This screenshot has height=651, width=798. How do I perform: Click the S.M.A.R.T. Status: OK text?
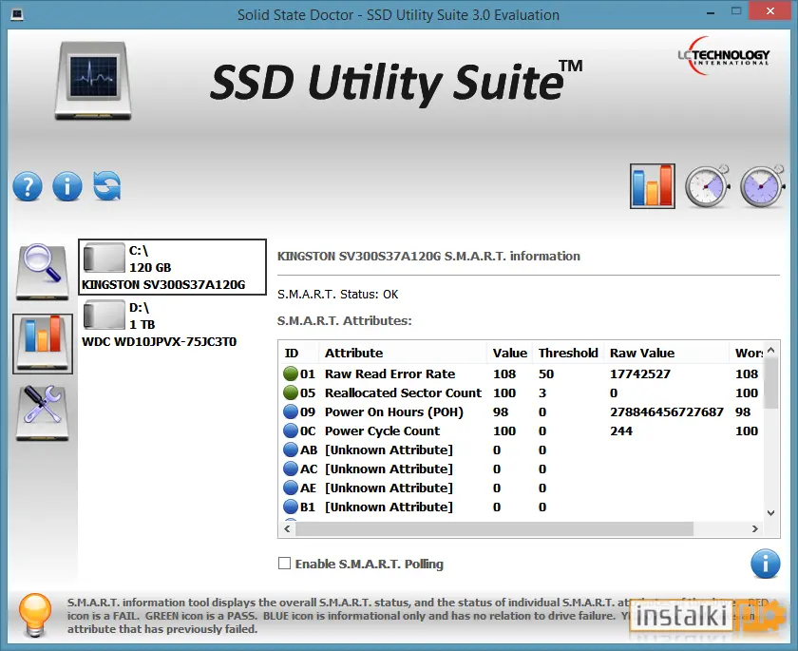(x=337, y=295)
